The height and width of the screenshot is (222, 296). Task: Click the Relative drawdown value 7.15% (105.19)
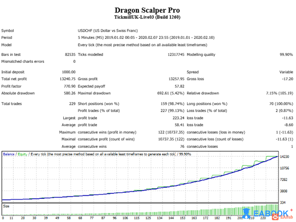(280, 93)
